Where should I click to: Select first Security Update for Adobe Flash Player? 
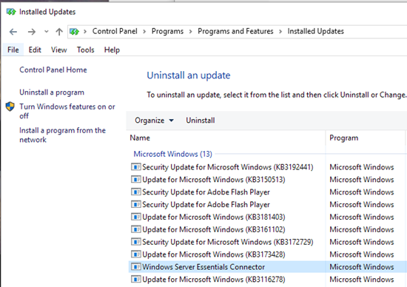(x=267, y=192)
